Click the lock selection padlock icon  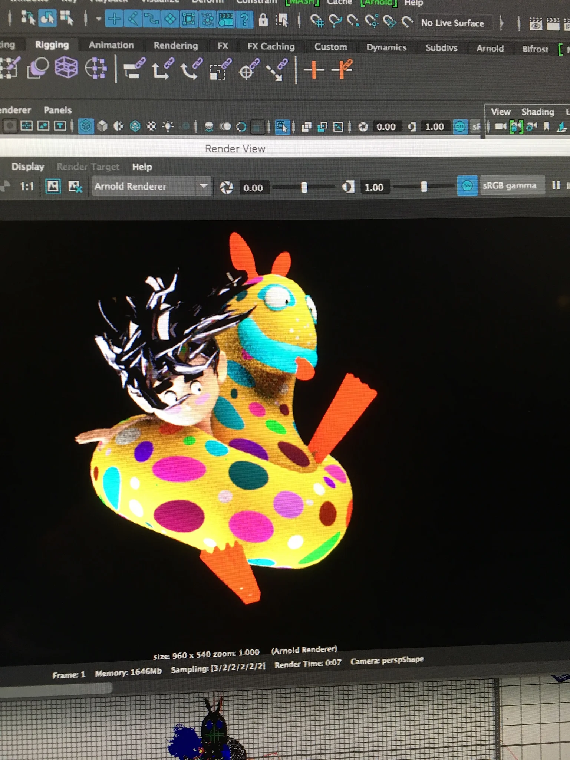(263, 20)
